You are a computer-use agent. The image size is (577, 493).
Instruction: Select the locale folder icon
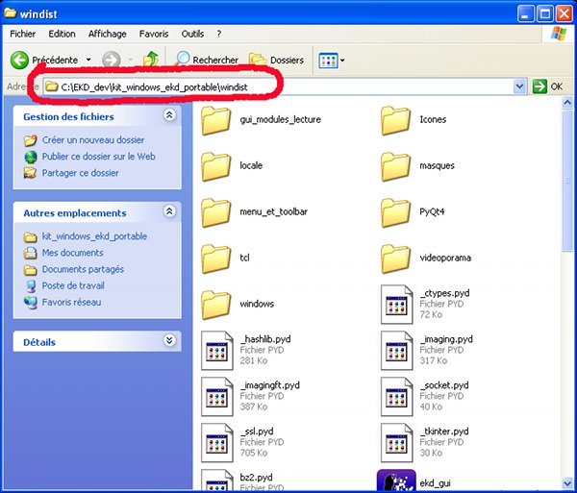coord(215,166)
